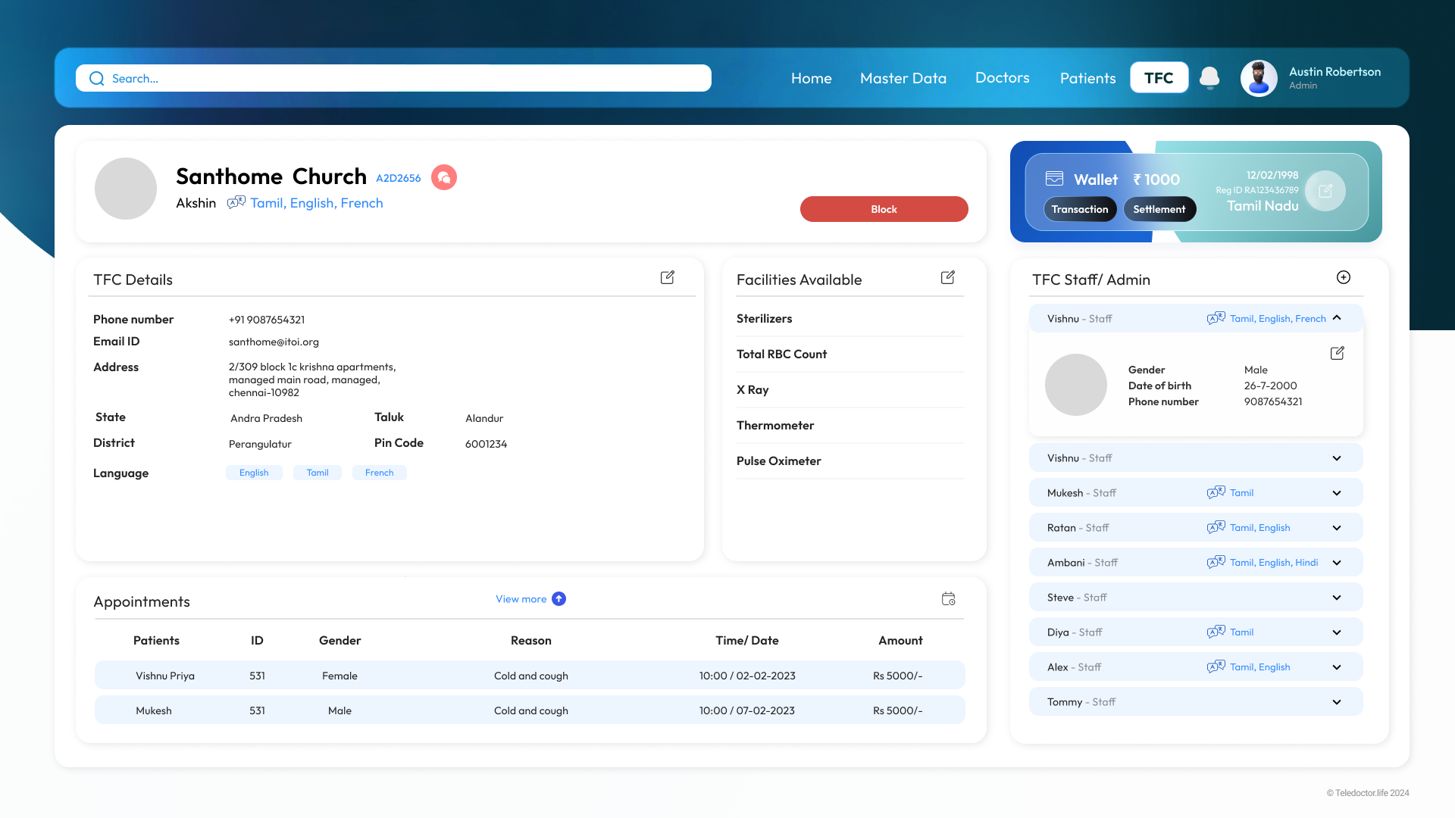Click the Total RBC Count facility

[781, 354]
